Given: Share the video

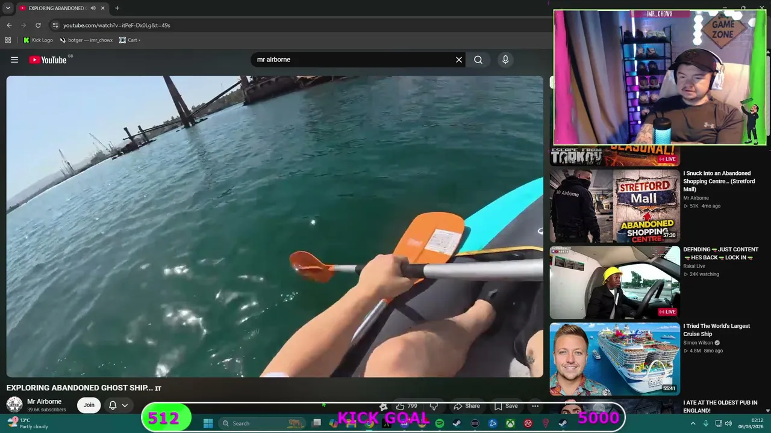Looking at the screenshot, I should coord(467,406).
